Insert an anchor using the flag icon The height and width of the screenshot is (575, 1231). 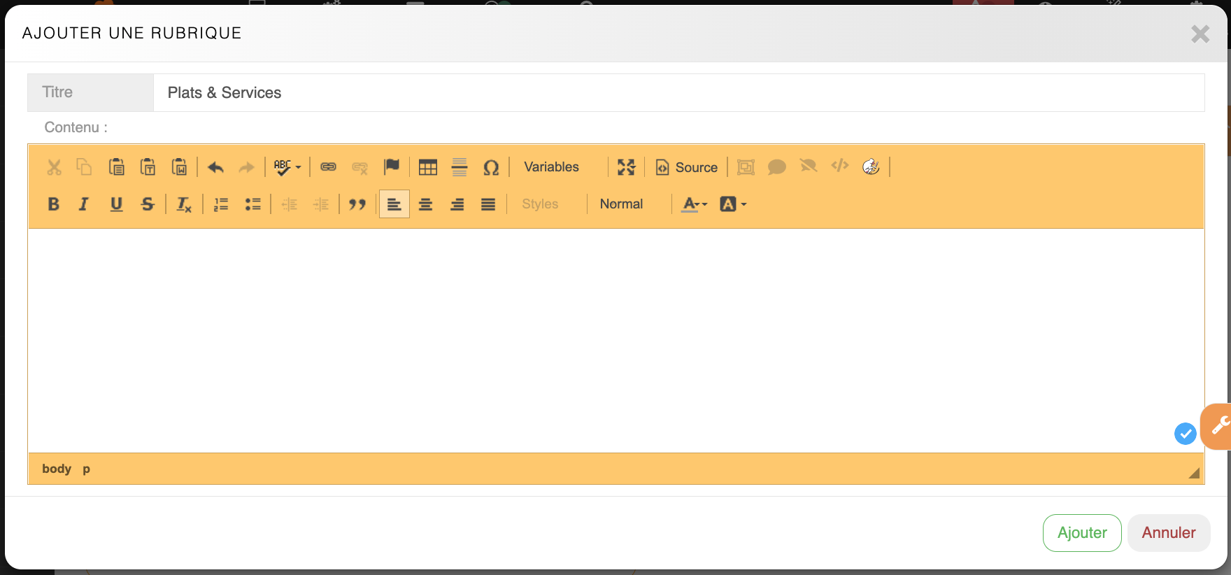click(392, 166)
